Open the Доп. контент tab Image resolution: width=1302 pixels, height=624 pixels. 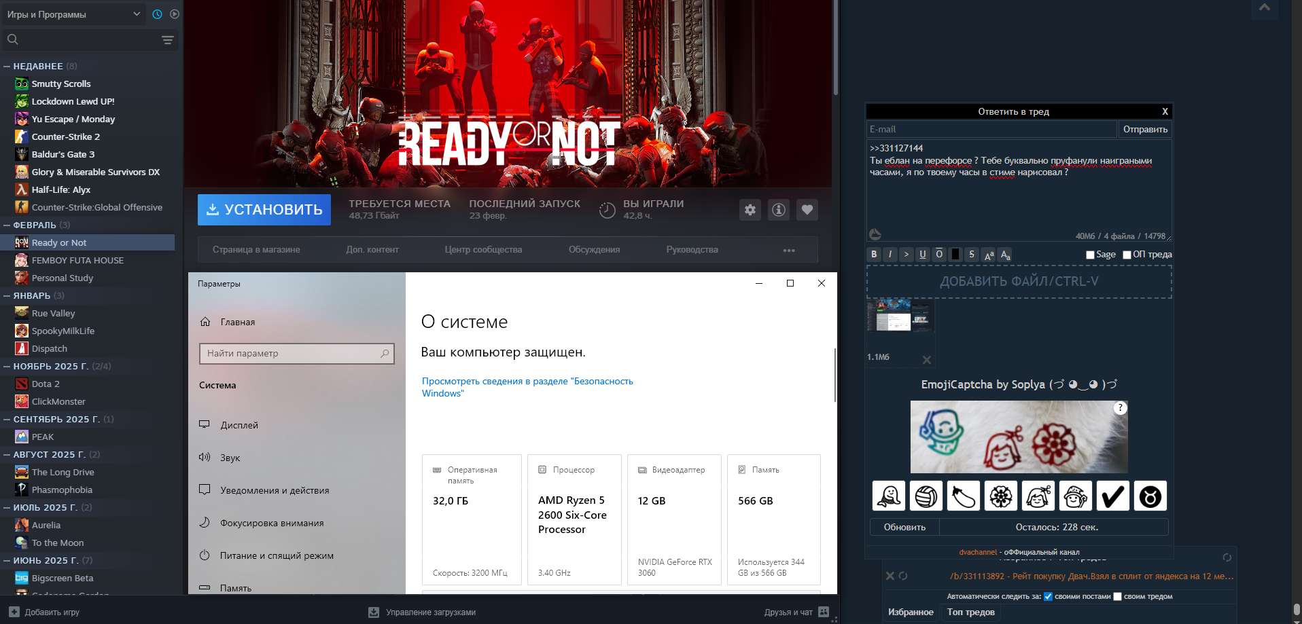click(372, 250)
